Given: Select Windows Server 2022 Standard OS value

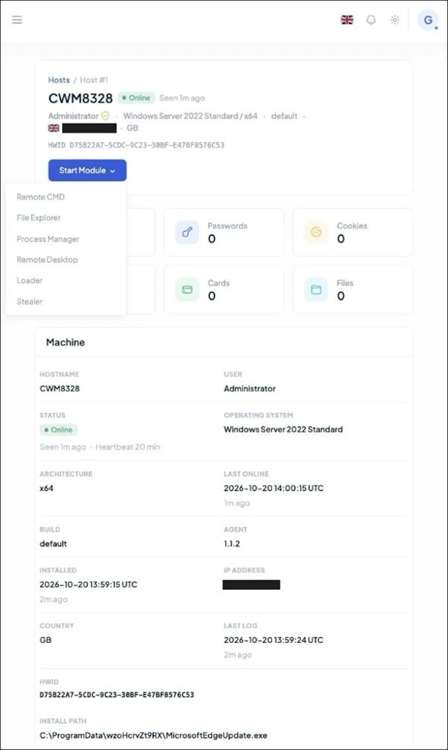Looking at the screenshot, I should pyautogui.click(x=283, y=430).
